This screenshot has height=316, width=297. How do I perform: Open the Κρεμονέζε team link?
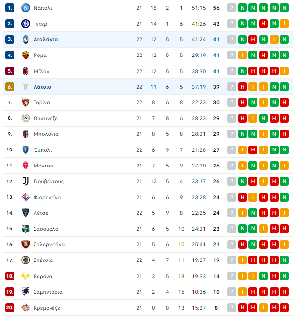click(47, 308)
